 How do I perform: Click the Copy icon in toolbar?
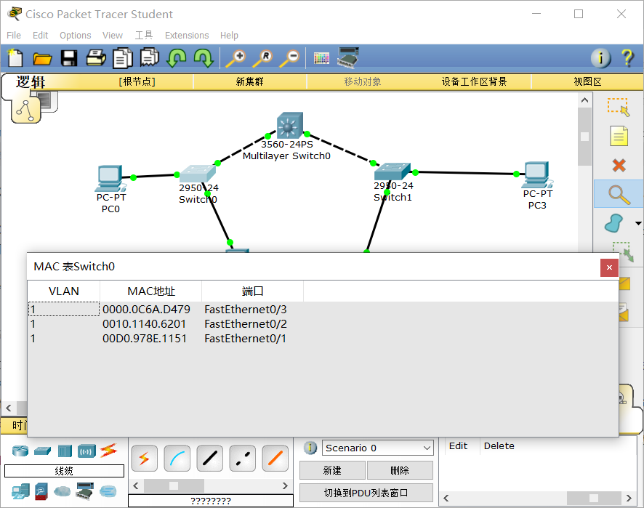(123, 58)
